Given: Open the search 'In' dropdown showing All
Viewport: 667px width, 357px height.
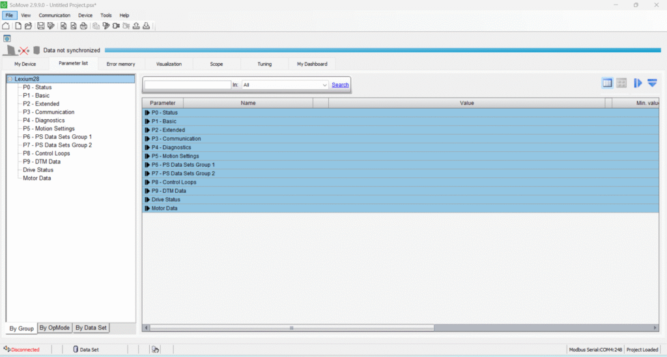Looking at the screenshot, I should point(285,85).
